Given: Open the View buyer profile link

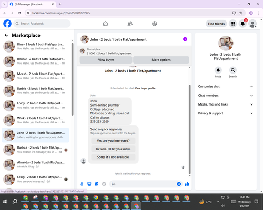Looking at the screenshot, I should point(145,88).
